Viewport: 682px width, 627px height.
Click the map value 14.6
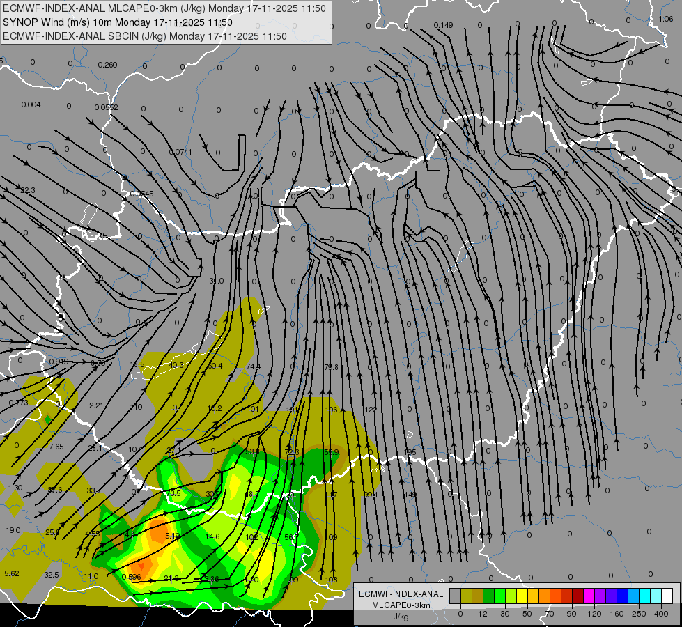212,536
